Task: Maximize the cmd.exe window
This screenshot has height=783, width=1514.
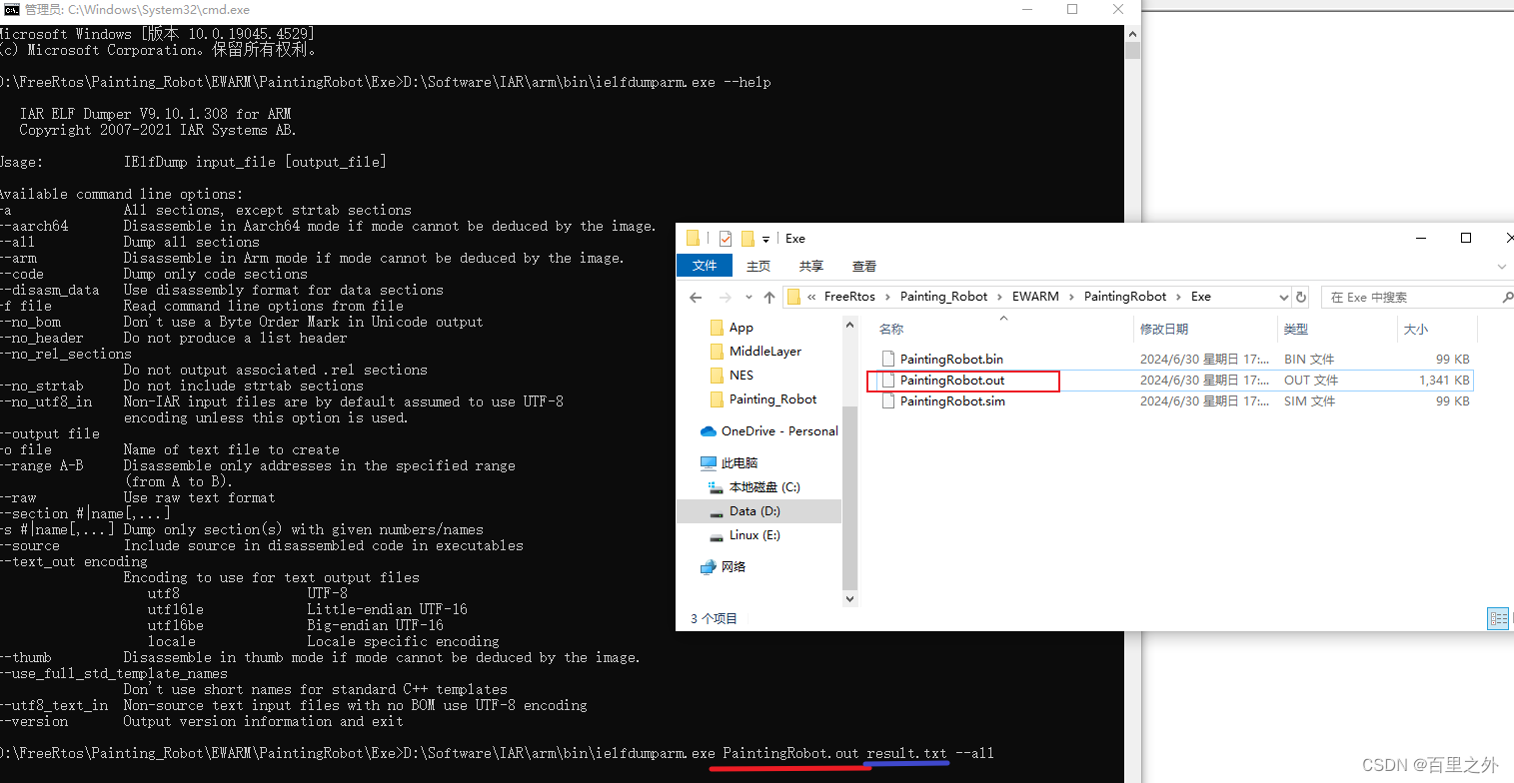Action: click(1071, 9)
